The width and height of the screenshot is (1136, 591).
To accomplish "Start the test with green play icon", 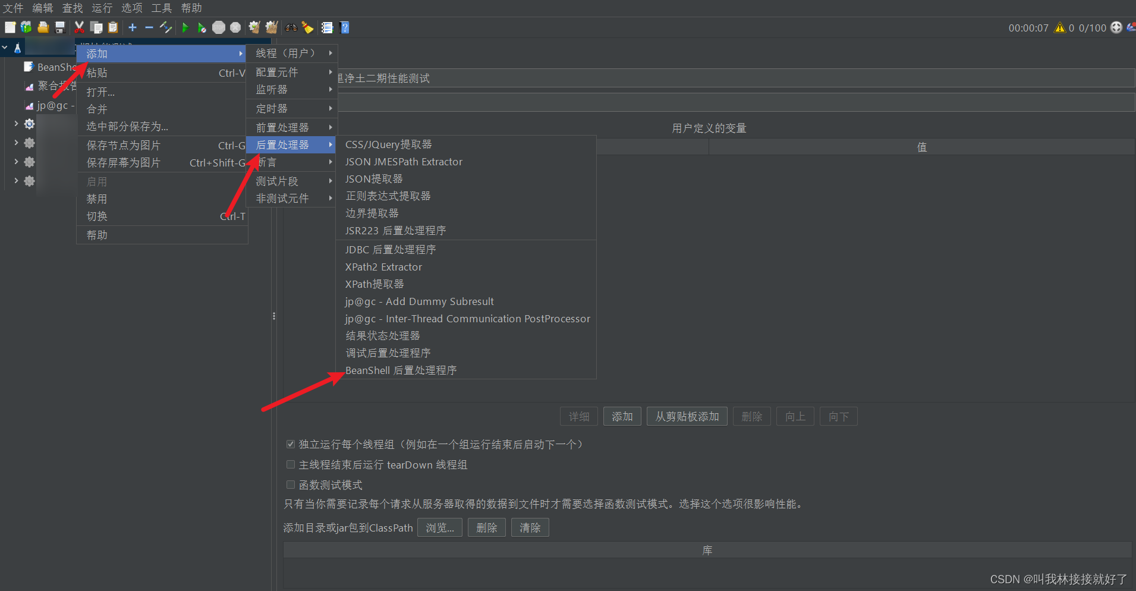I will (x=185, y=27).
